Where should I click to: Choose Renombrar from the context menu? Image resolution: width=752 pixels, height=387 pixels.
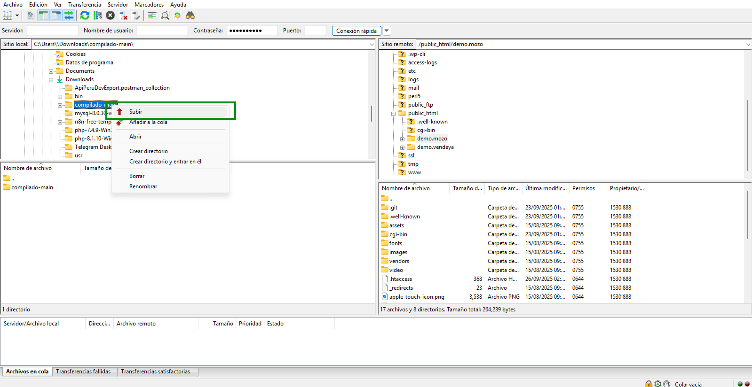[143, 186]
